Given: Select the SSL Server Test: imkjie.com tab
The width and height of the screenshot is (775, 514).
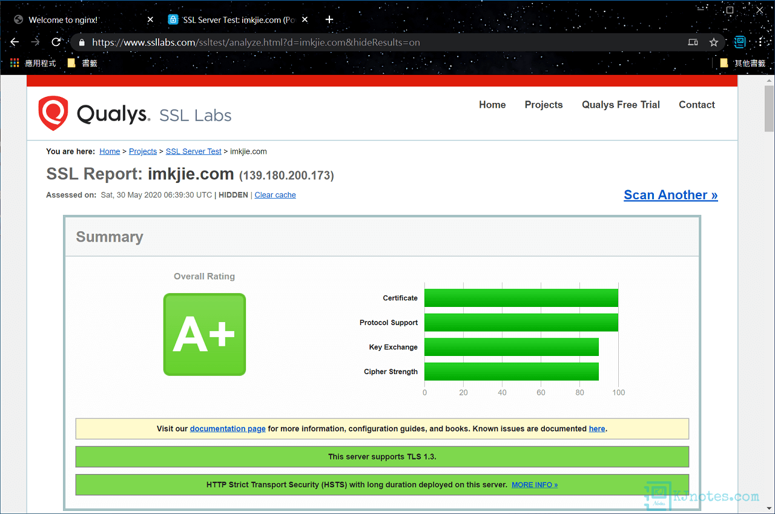Looking at the screenshot, I should tap(239, 20).
